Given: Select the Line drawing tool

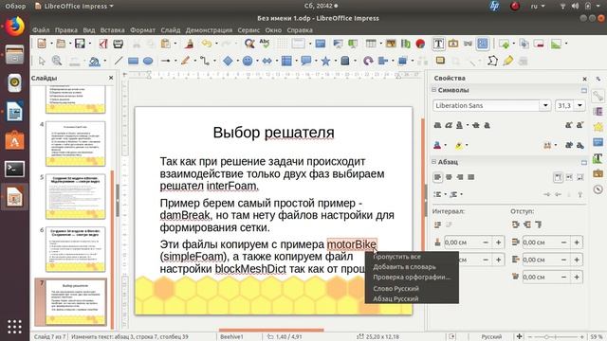Looking at the screenshot, I should tap(119, 61).
